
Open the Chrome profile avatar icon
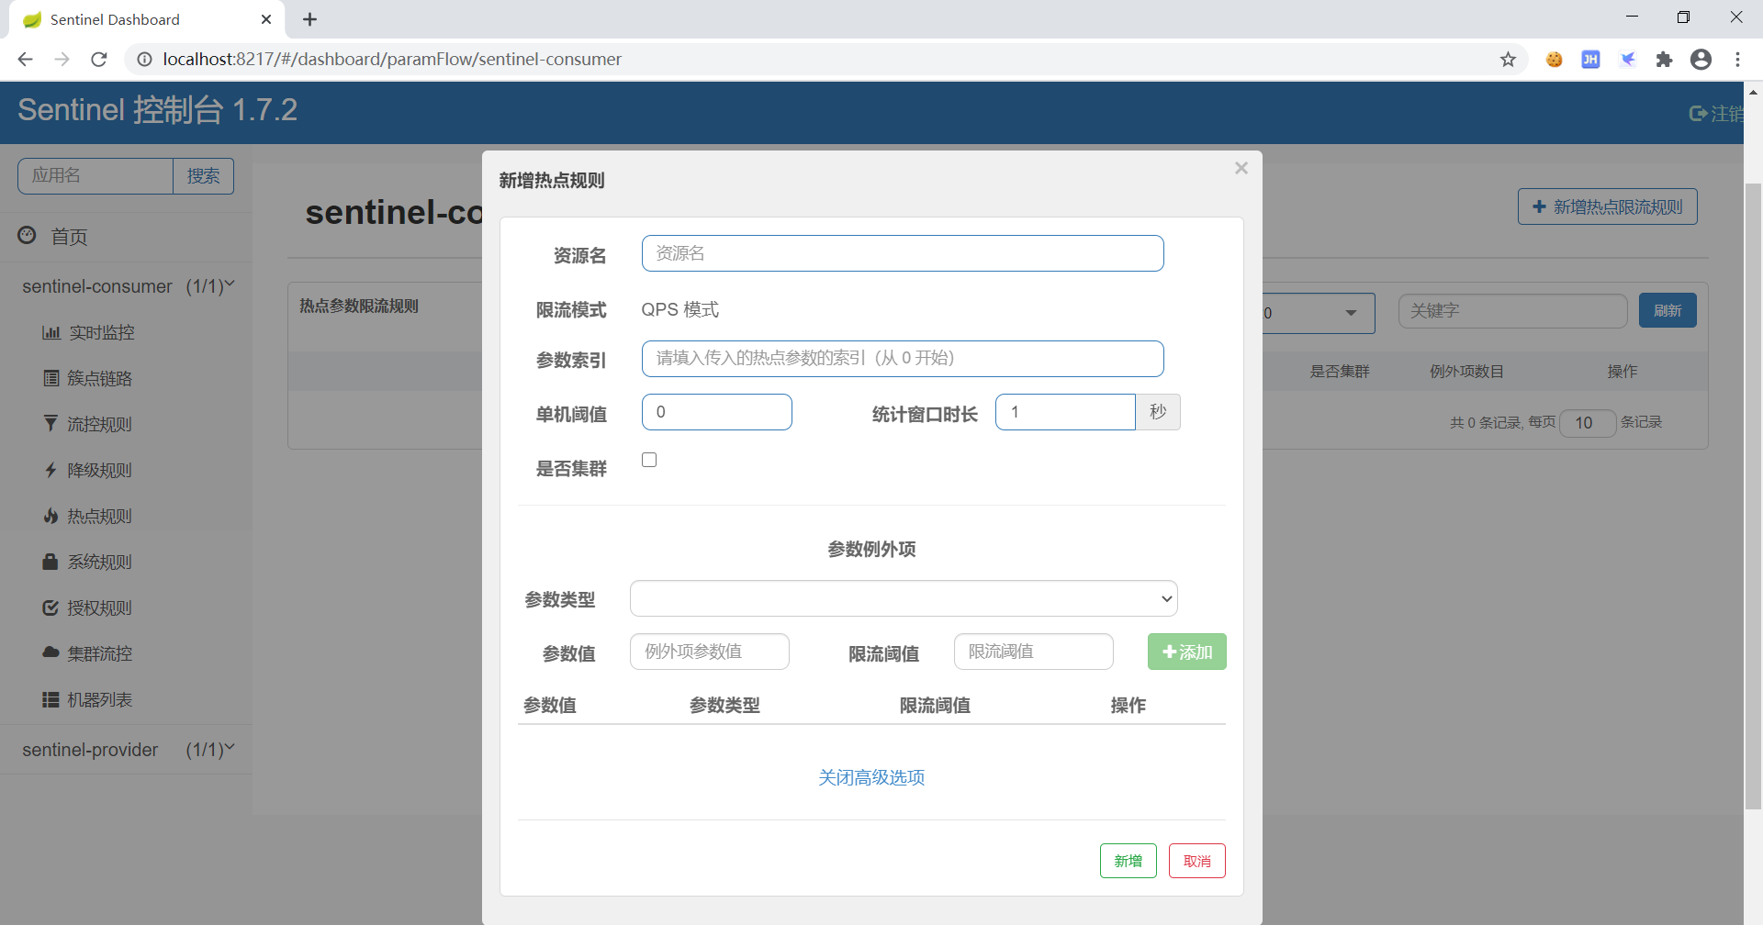tap(1701, 60)
